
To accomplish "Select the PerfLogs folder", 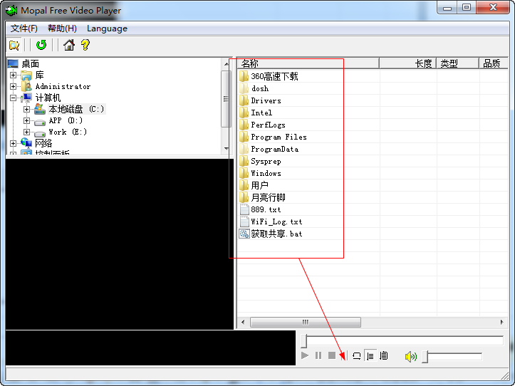I will pyautogui.click(x=268, y=125).
